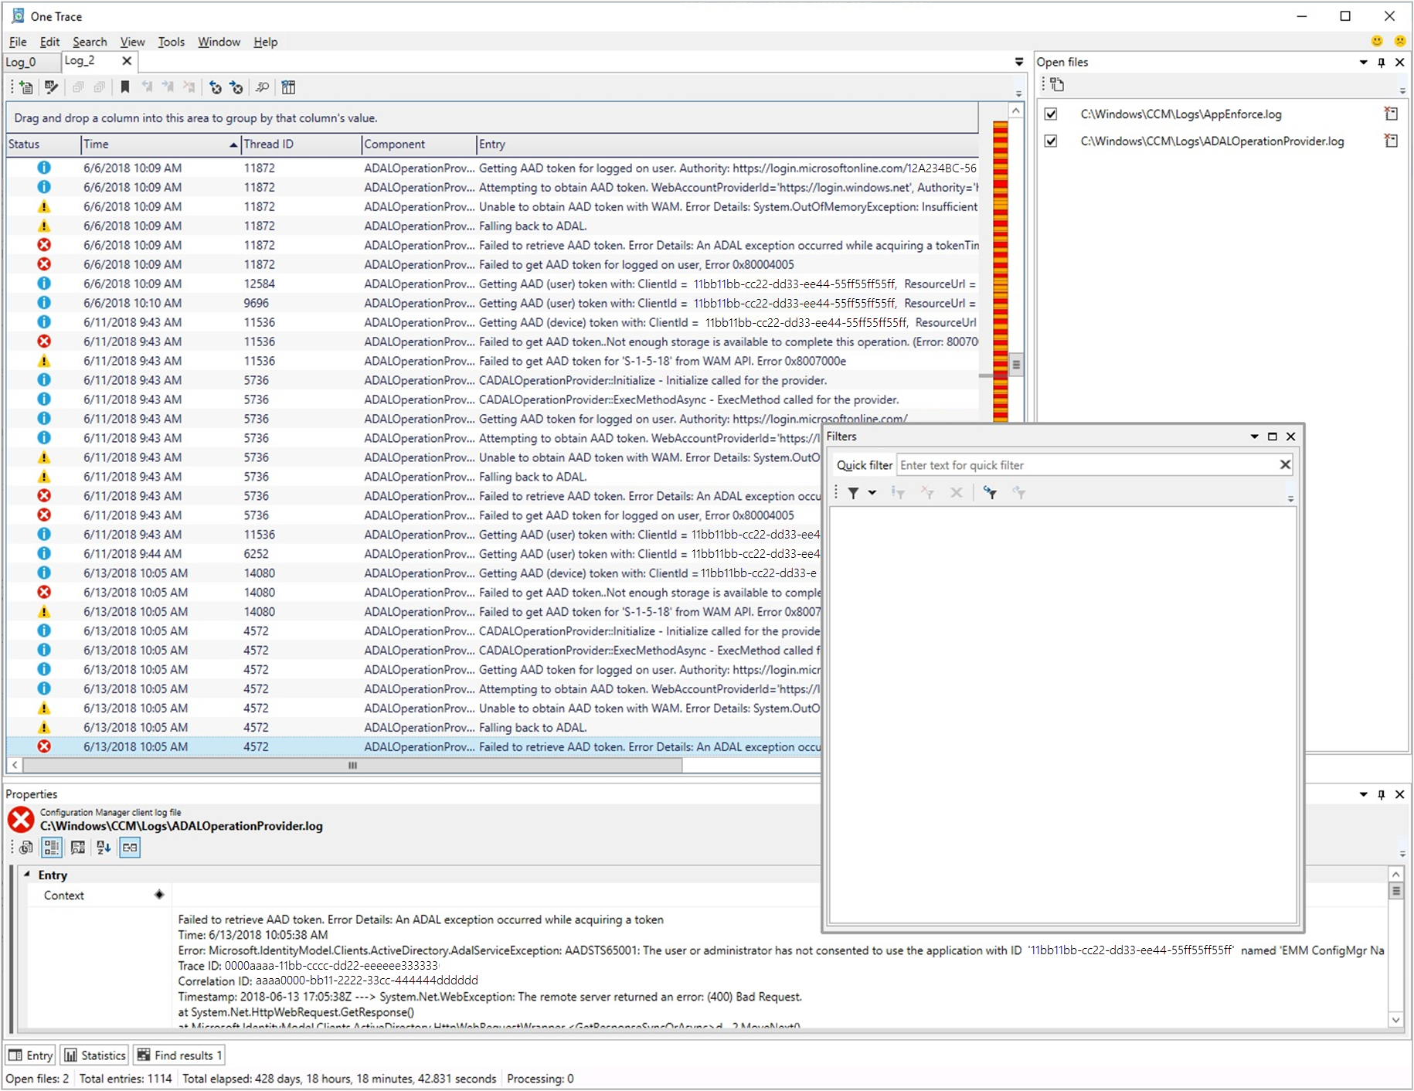This screenshot has width=1414, height=1091.
Task: Click the open log file toolbar icon
Action: click(x=26, y=87)
